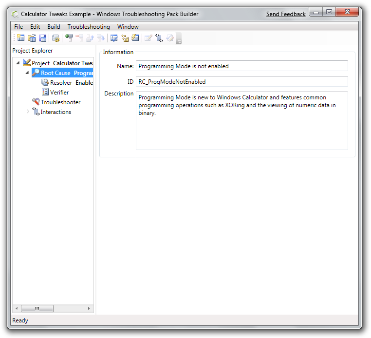Click the Open Project folder icon
The image size is (371, 338).
tap(32, 38)
